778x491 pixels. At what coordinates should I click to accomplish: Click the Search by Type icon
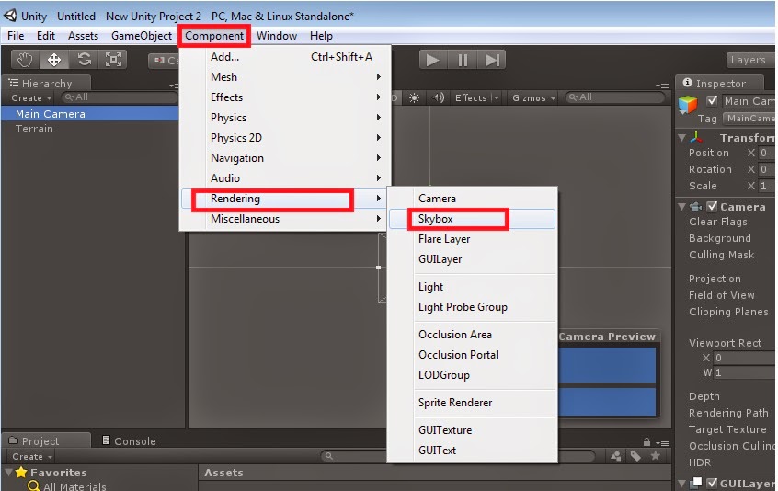(616, 456)
